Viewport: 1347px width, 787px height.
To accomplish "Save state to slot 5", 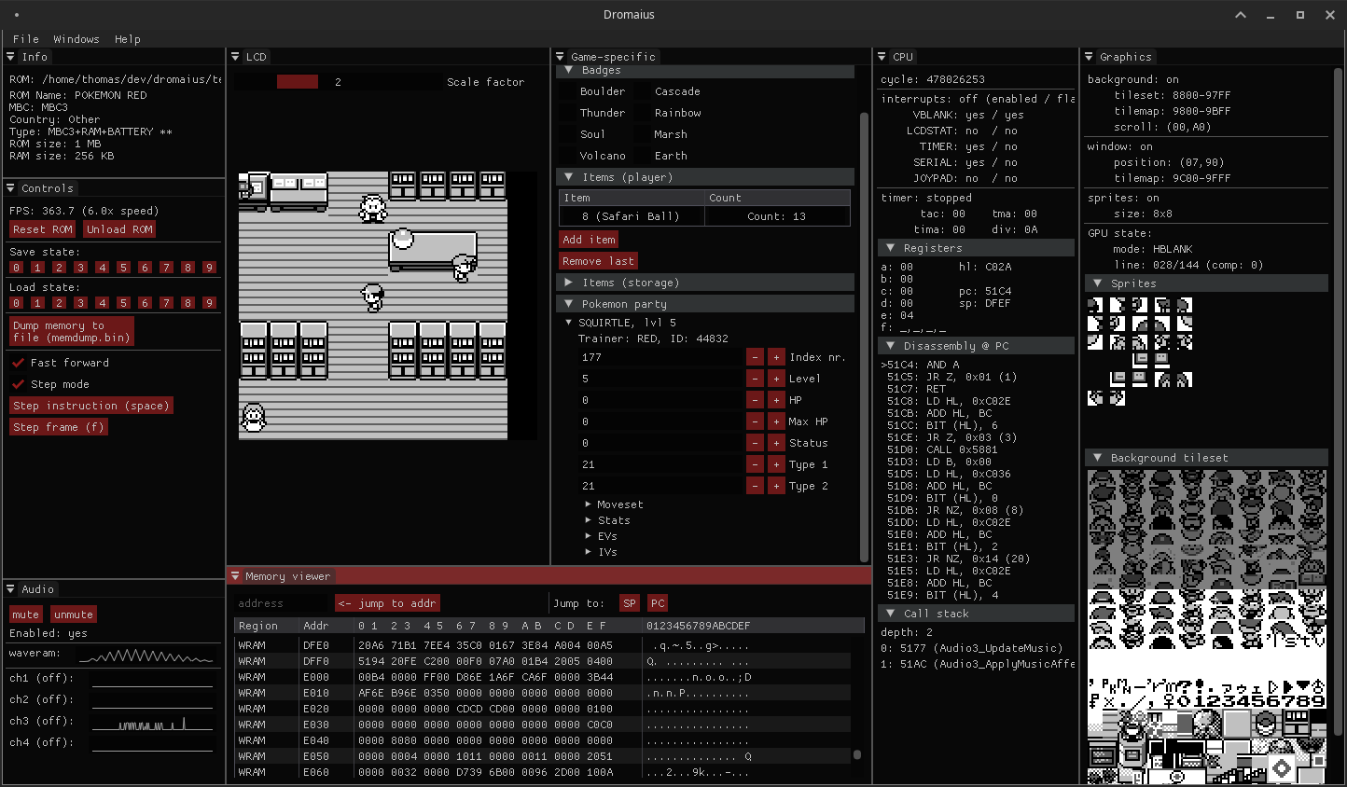I will coord(123,268).
